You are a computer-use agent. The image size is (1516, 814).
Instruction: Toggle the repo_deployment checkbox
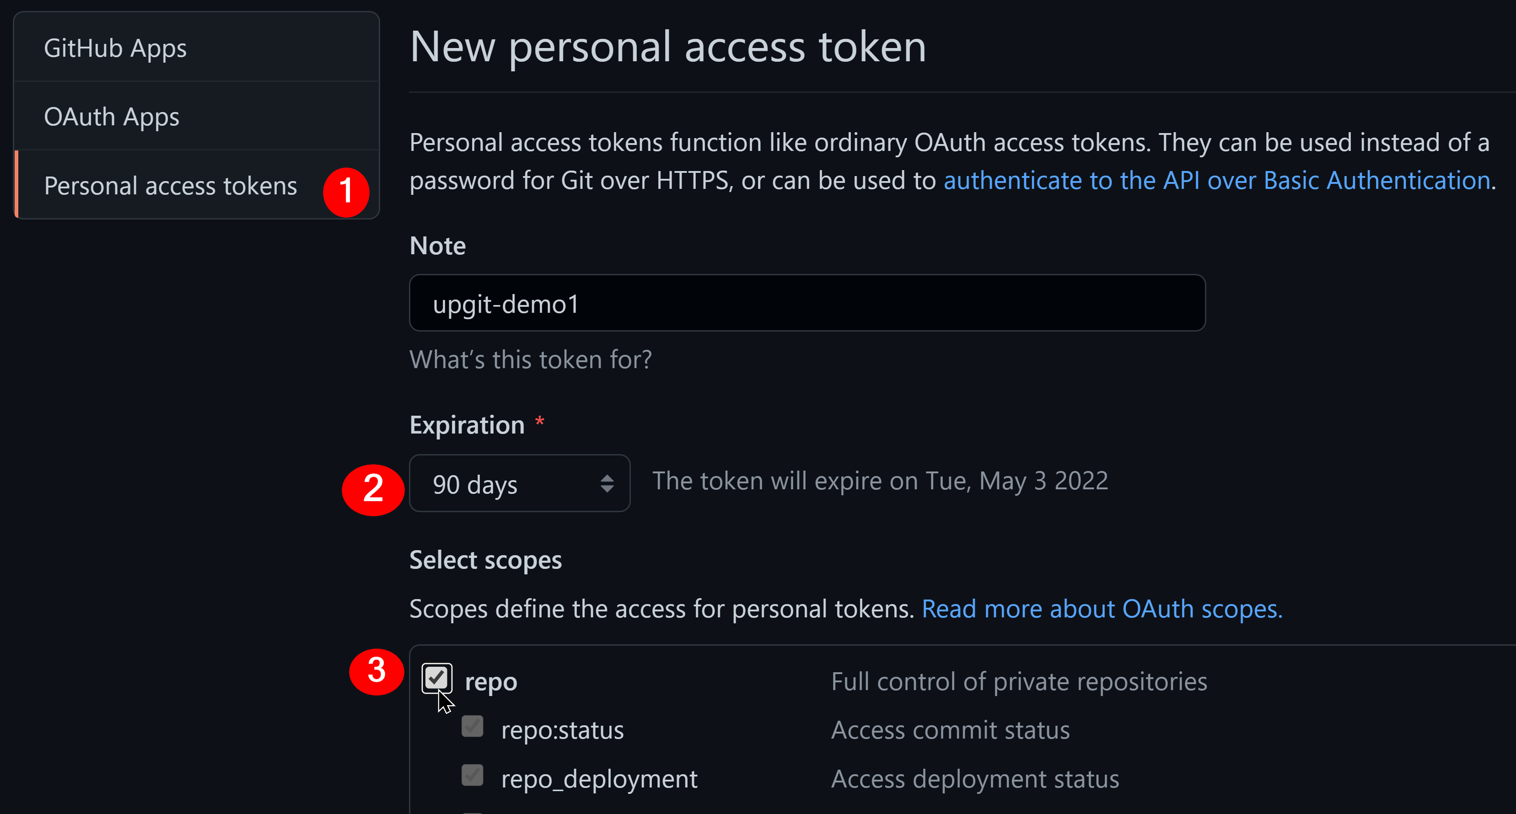pos(473,775)
